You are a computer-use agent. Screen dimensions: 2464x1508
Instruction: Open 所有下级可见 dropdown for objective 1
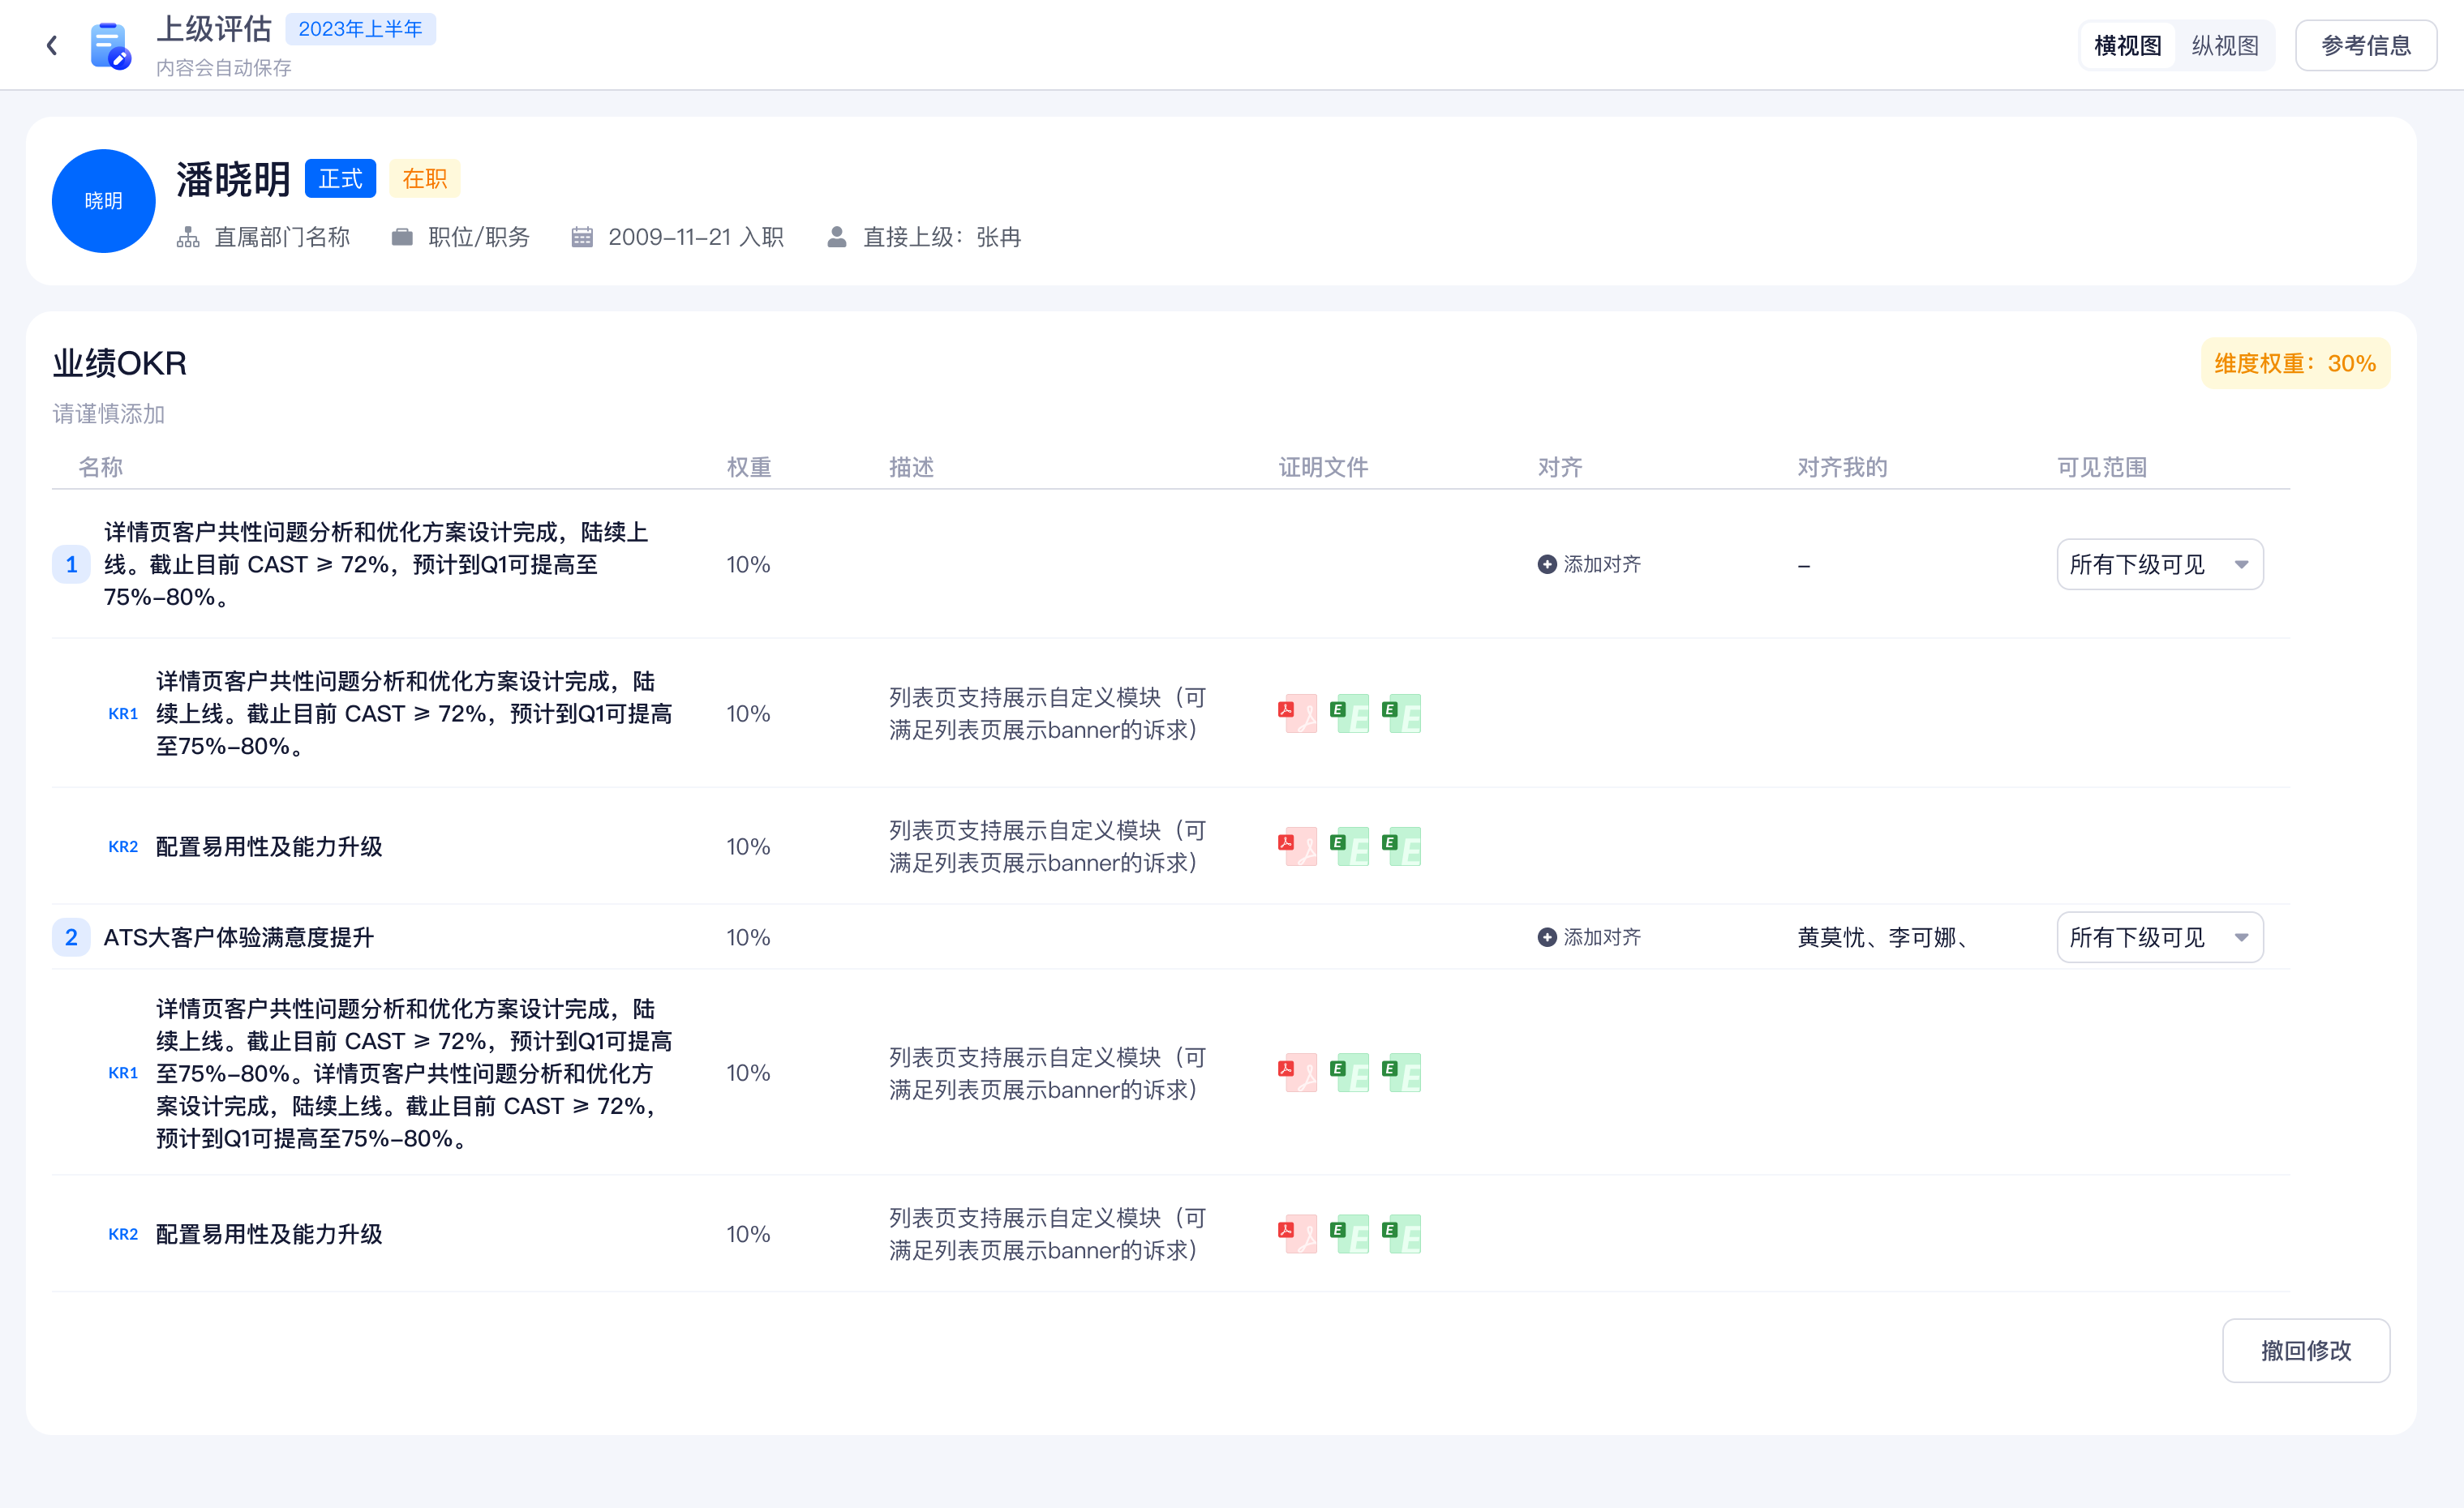(x=2159, y=564)
